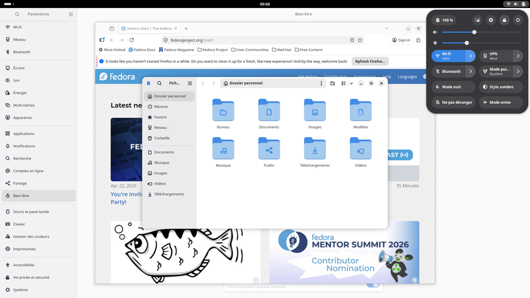List all tabs dropdown in Firefox

point(387,28)
